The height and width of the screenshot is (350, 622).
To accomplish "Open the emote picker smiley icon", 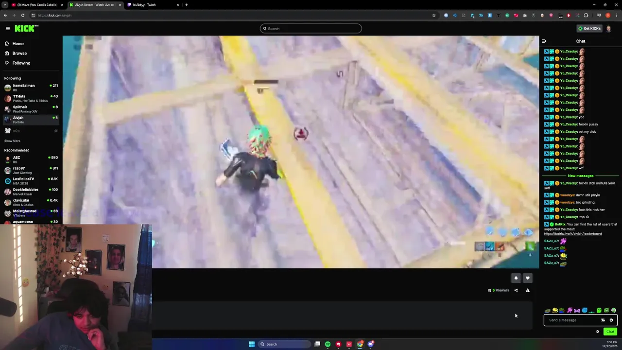I will coord(611,320).
